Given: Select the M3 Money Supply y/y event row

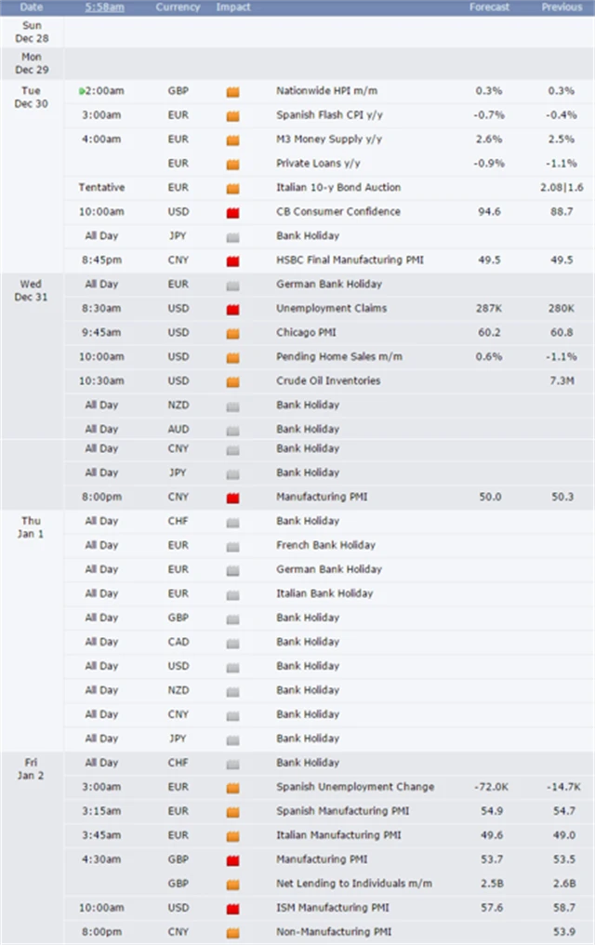Looking at the screenshot, I should click(x=328, y=140).
